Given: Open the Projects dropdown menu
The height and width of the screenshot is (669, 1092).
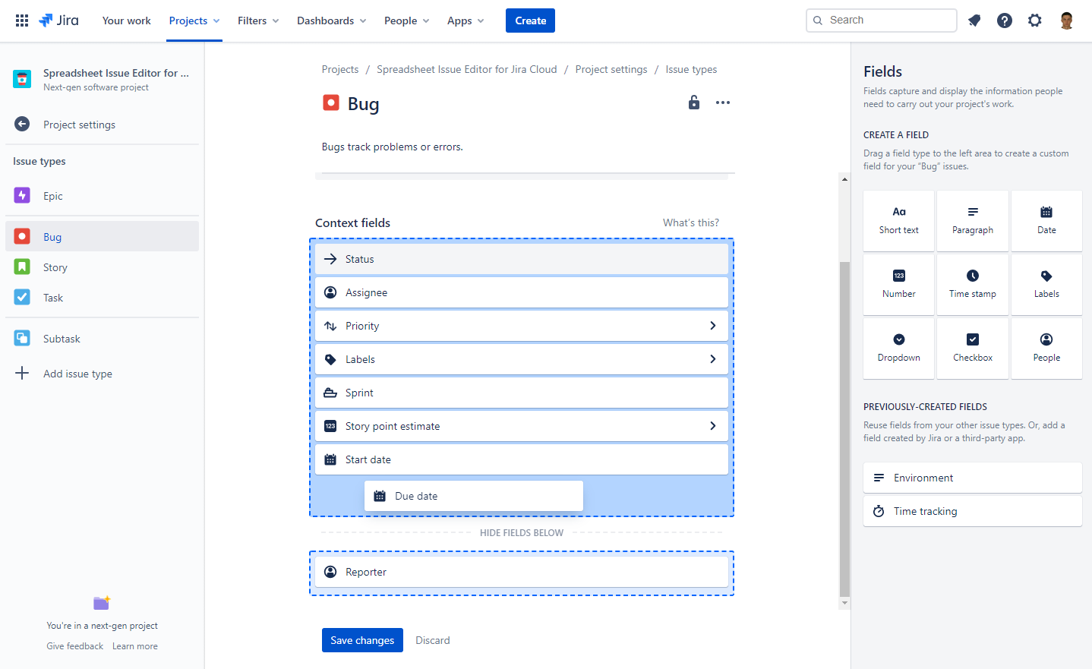Looking at the screenshot, I should (x=194, y=21).
